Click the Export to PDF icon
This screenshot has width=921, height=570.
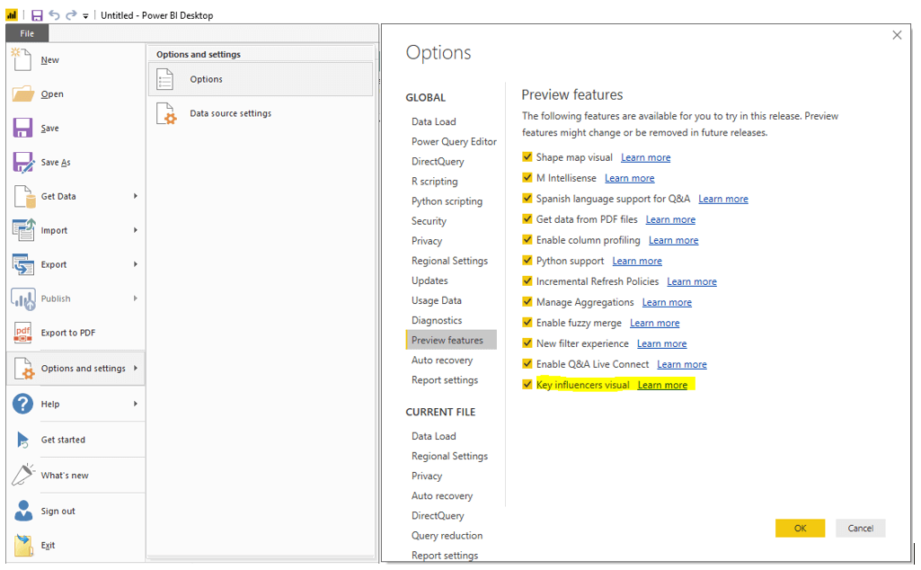pyautogui.click(x=23, y=333)
